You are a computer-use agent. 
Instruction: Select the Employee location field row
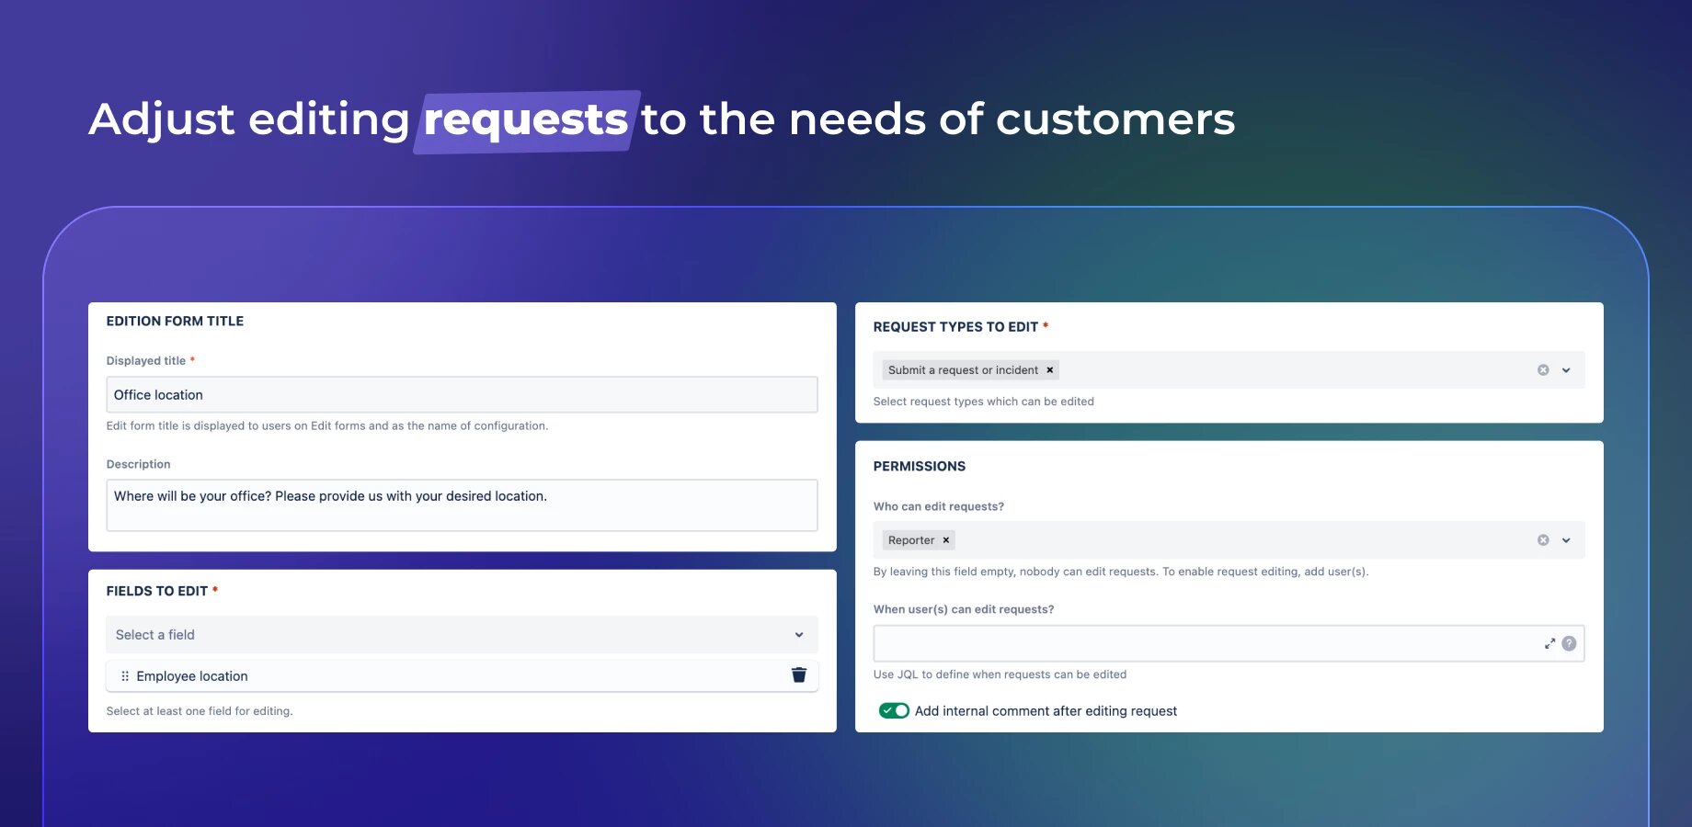click(462, 676)
